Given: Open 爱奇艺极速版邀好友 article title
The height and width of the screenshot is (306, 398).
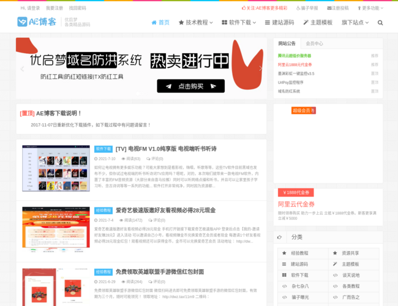Looking at the screenshot, I should (165, 210).
